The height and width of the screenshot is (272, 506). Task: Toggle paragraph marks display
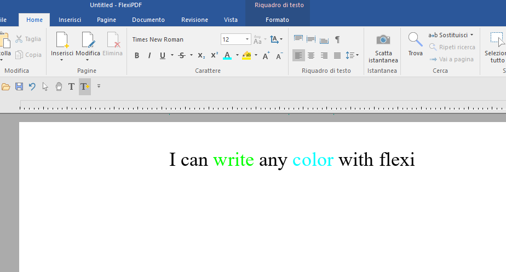[x=337, y=39]
